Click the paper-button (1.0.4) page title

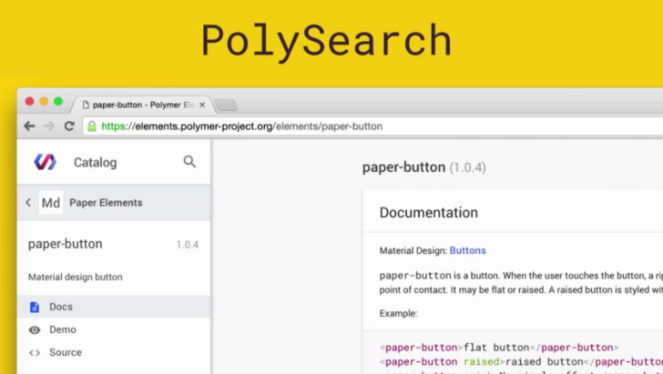click(x=424, y=167)
